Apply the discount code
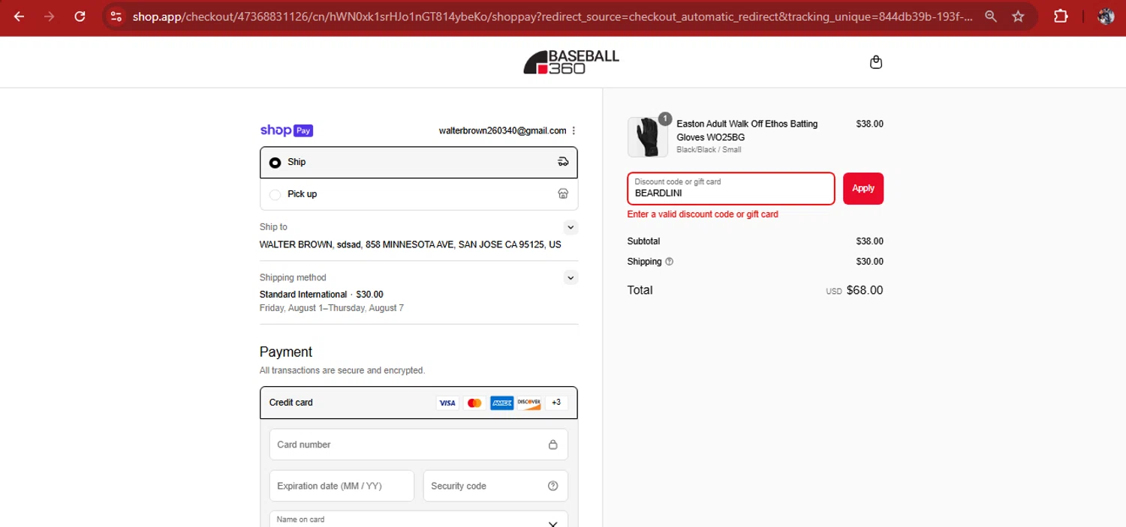The height and width of the screenshot is (527, 1126). [x=863, y=188]
